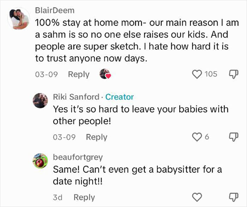Open the Riki Sanford username link
The image size is (247, 207).
click(x=76, y=97)
